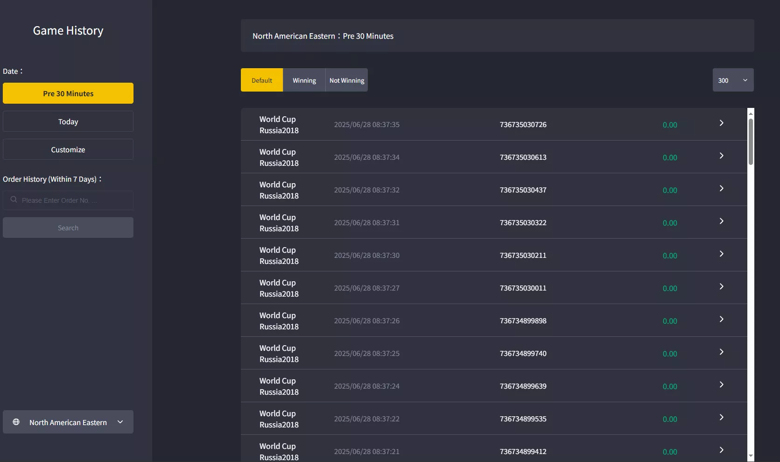Screen dimensions: 780x462
Task: Click timestamp 2025/06/28 08:37:25
Action: [367, 354]
